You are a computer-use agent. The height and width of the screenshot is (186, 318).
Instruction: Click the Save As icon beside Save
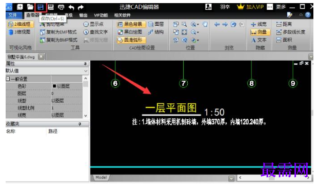click(x=51, y=7)
